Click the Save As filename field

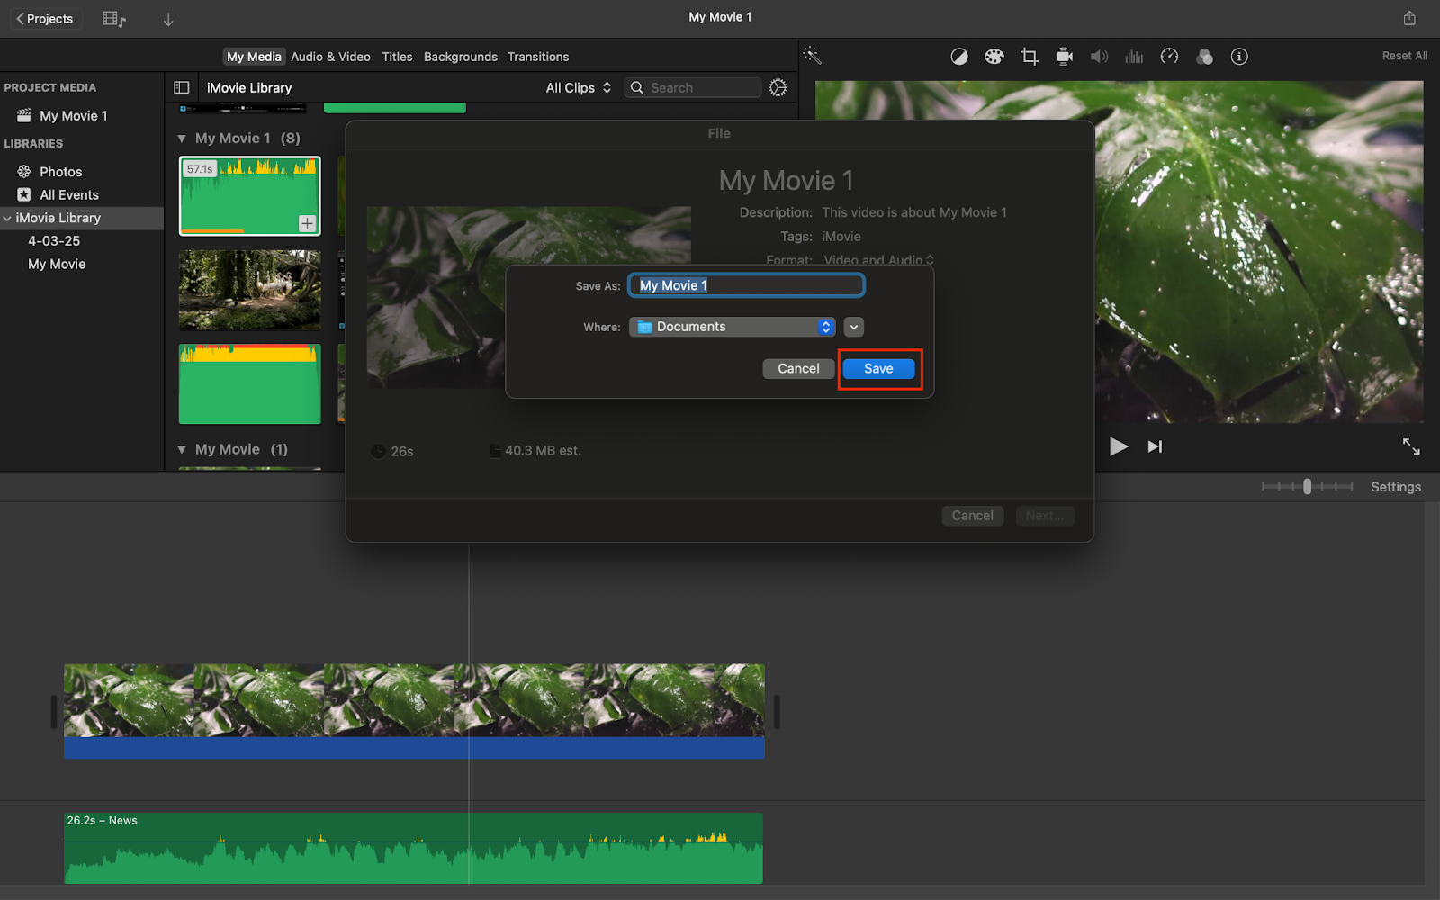pyautogui.click(x=746, y=285)
